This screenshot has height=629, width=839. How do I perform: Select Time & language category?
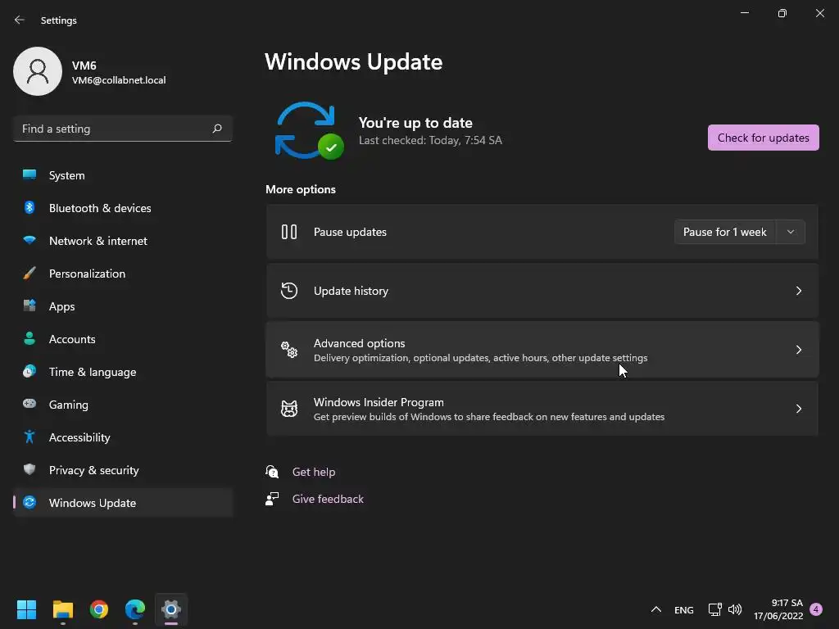pos(123,372)
